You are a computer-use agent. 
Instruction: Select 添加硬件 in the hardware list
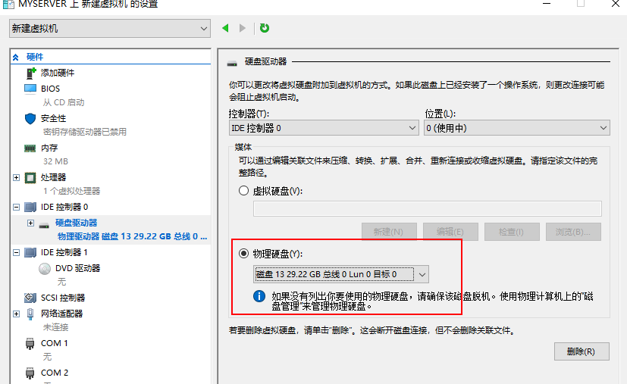coord(58,73)
